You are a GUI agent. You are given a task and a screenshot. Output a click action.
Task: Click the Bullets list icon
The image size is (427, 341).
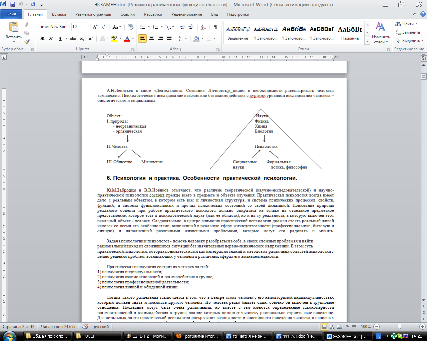[x=143, y=27]
